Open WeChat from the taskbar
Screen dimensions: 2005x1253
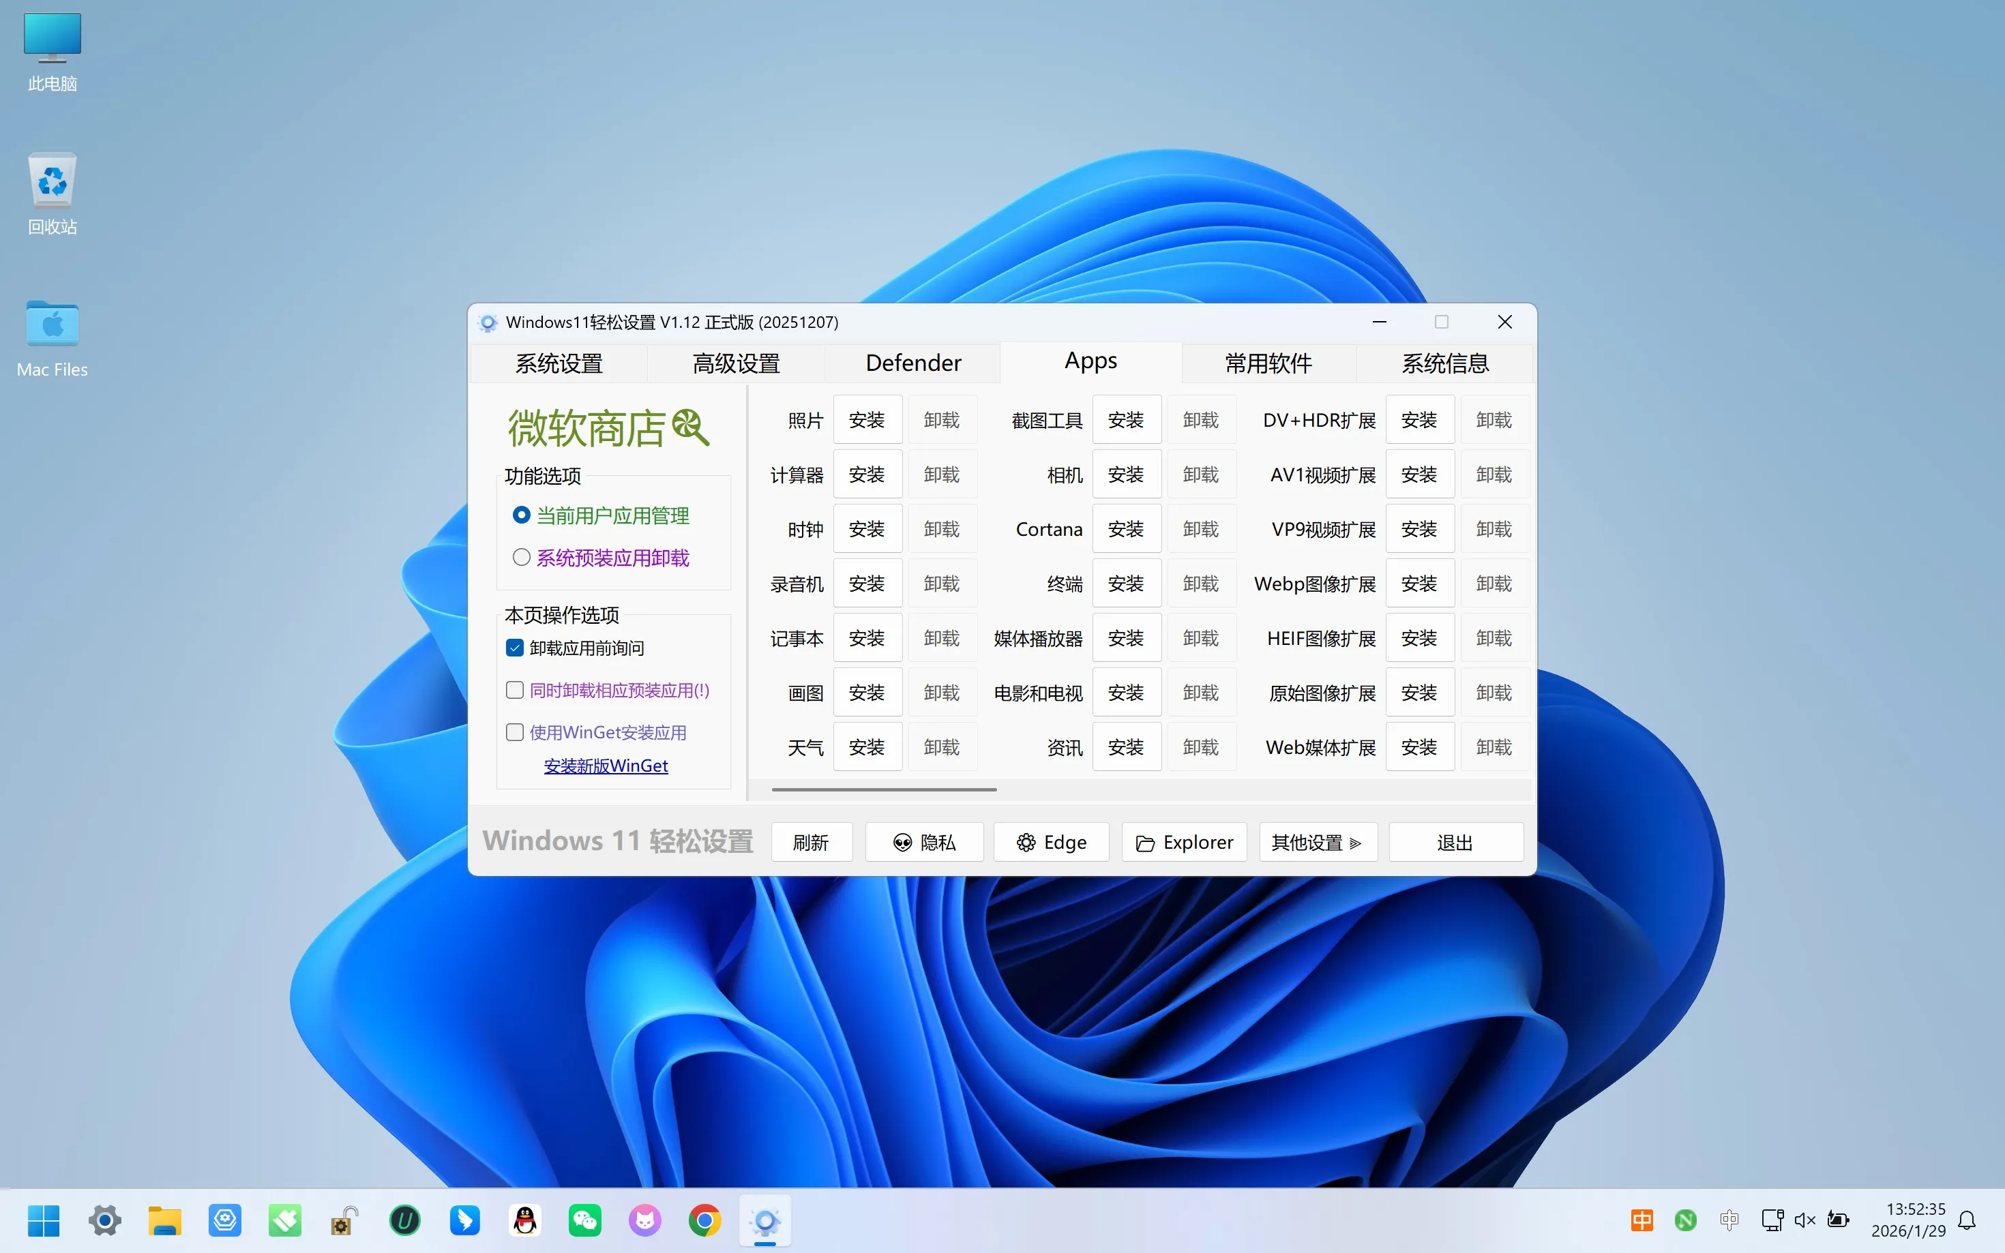pos(584,1220)
